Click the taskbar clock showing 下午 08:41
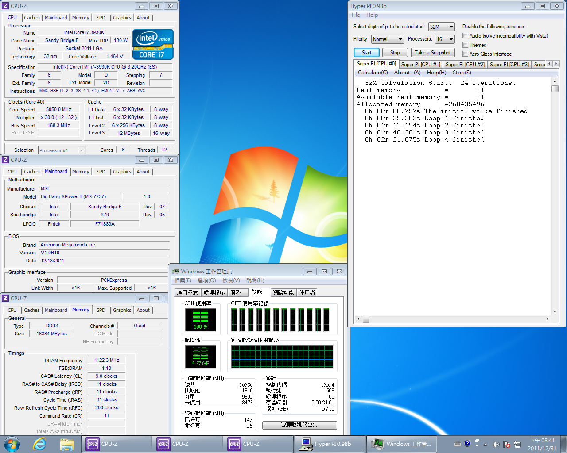The image size is (567, 453). (x=542, y=444)
